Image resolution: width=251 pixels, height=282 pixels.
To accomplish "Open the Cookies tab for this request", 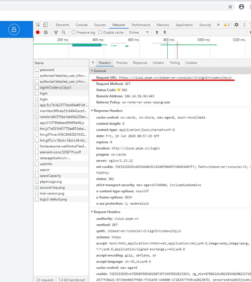I will 191,63.
